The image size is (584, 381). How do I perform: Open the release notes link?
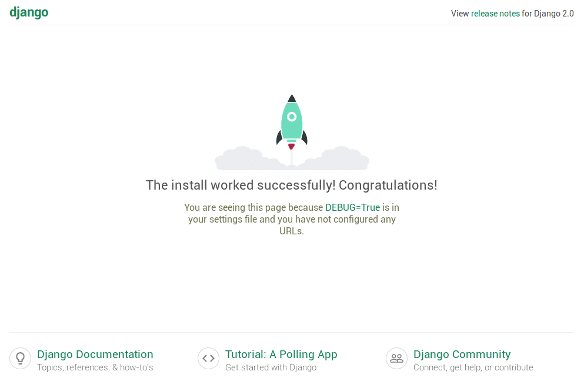tap(495, 14)
